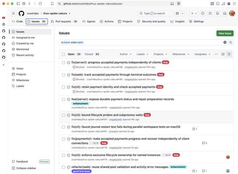This screenshot has width=238, height=174.
Task: Open the user profile avatar menu
Action: [232, 13]
